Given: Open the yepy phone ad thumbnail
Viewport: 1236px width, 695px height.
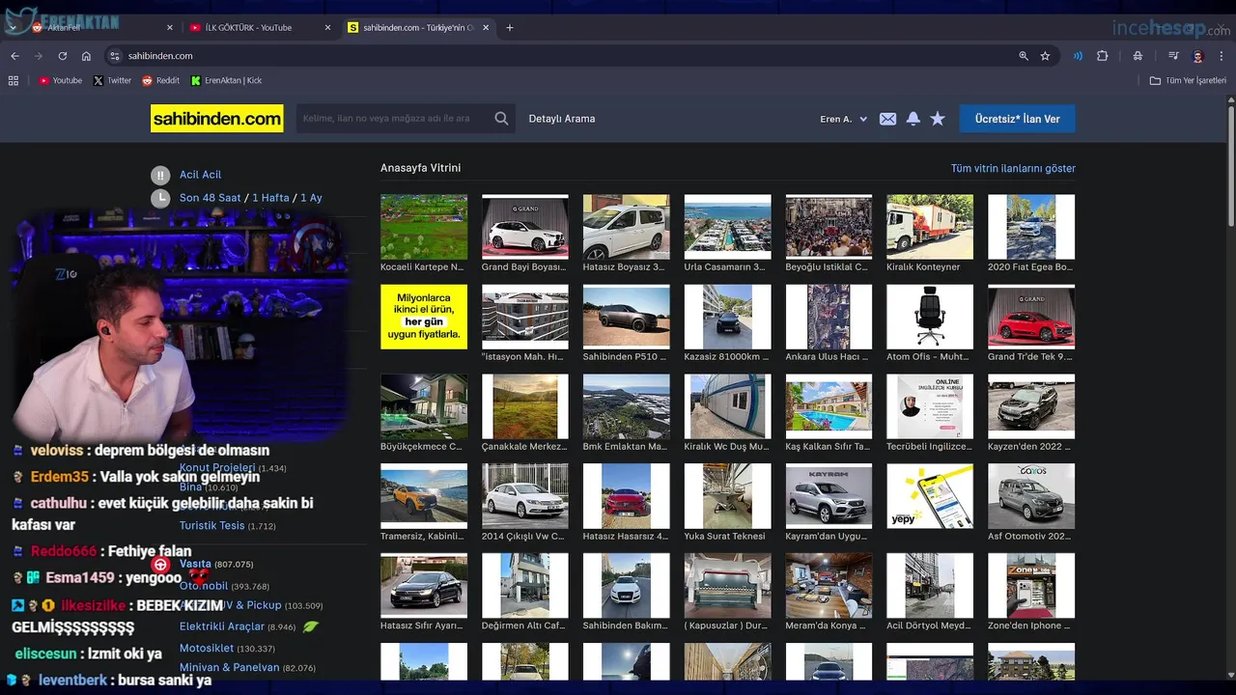Looking at the screenshot, I should coord(930,496).
